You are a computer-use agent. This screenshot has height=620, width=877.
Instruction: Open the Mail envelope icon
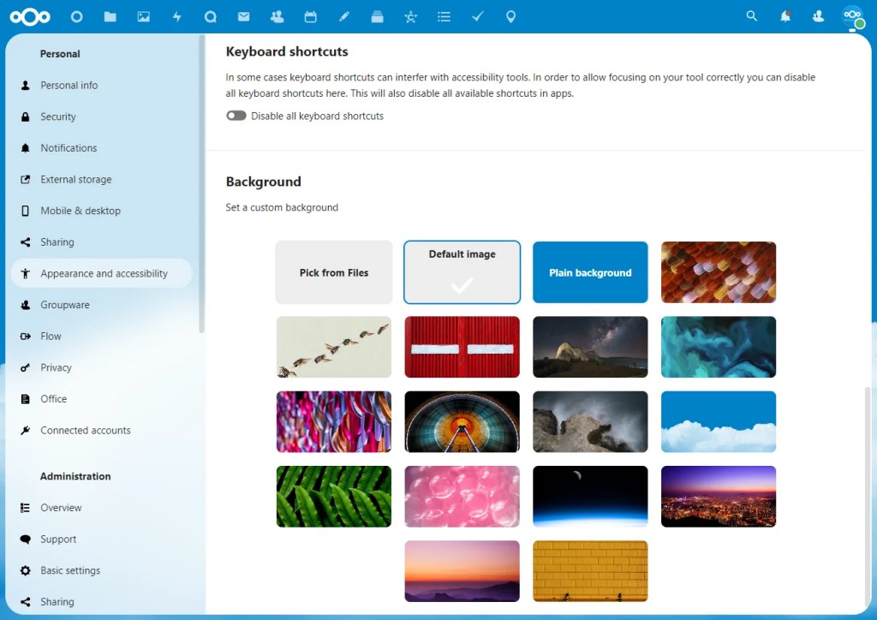coord(244,17)
